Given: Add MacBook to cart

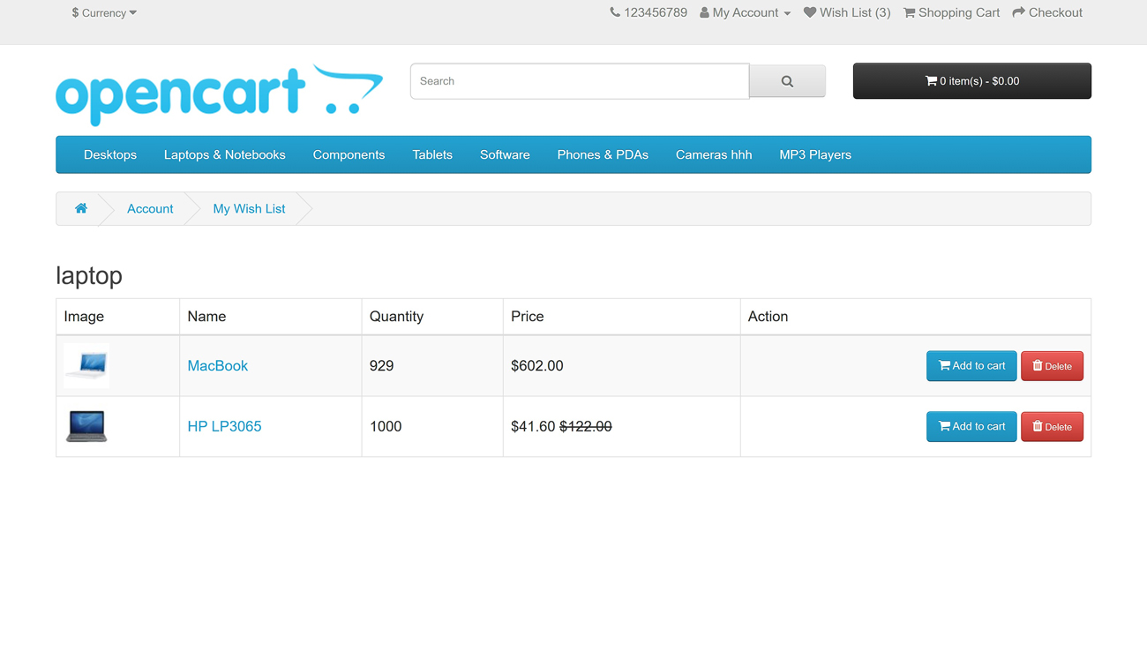Looking at the screenshot, I should [x=971, y=366].
